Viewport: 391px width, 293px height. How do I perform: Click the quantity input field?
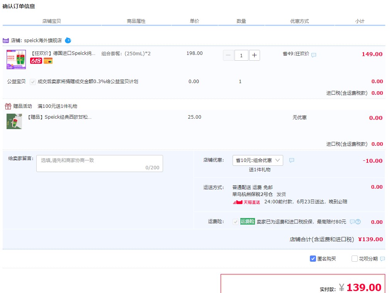coord(241,55)
